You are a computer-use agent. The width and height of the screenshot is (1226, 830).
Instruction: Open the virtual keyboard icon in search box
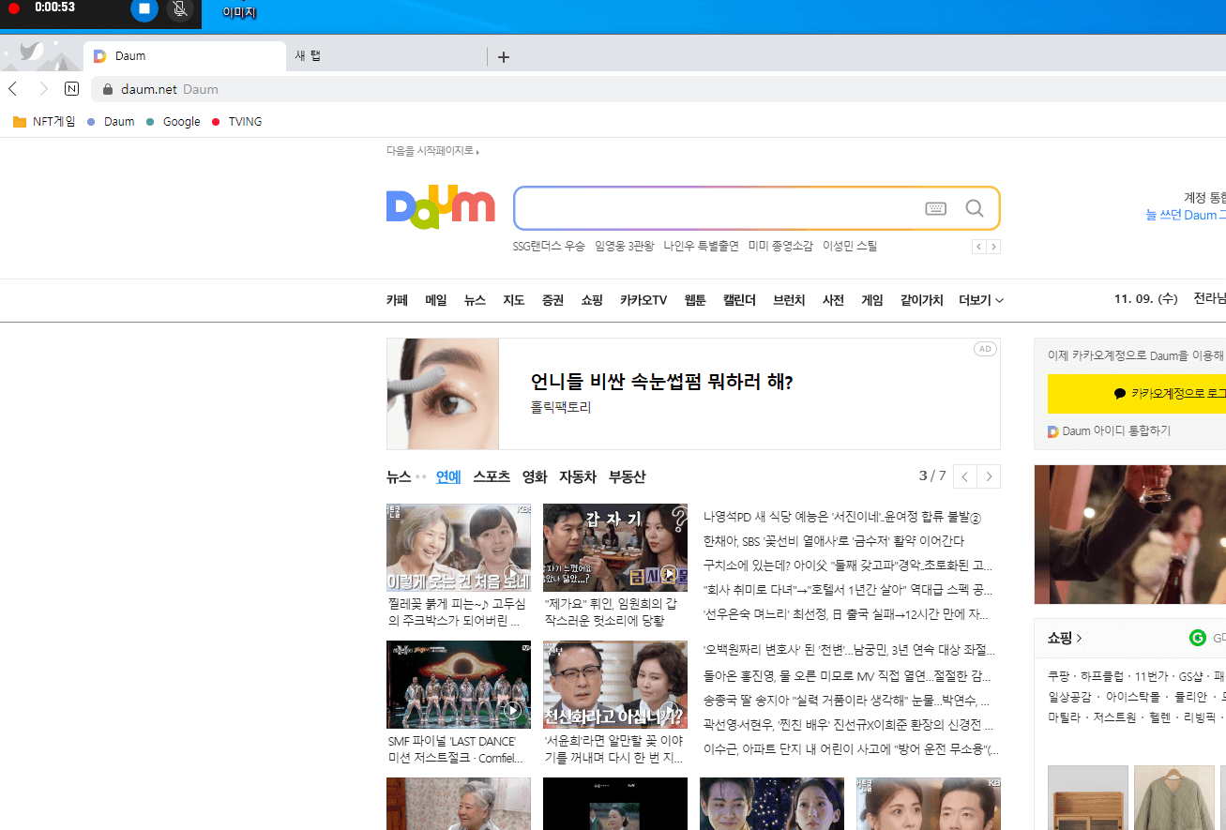936,208
